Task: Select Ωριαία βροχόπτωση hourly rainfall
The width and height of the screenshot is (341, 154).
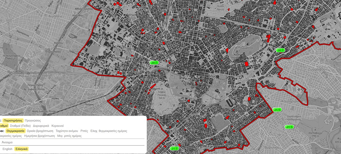Action: click(40, 131)
